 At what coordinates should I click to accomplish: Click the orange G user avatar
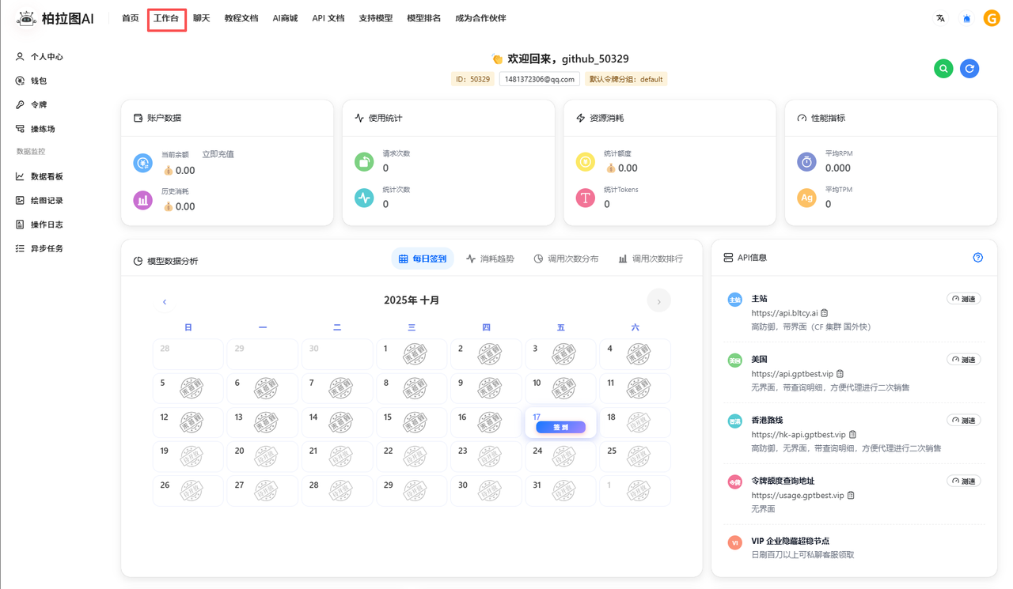(992, 18)
